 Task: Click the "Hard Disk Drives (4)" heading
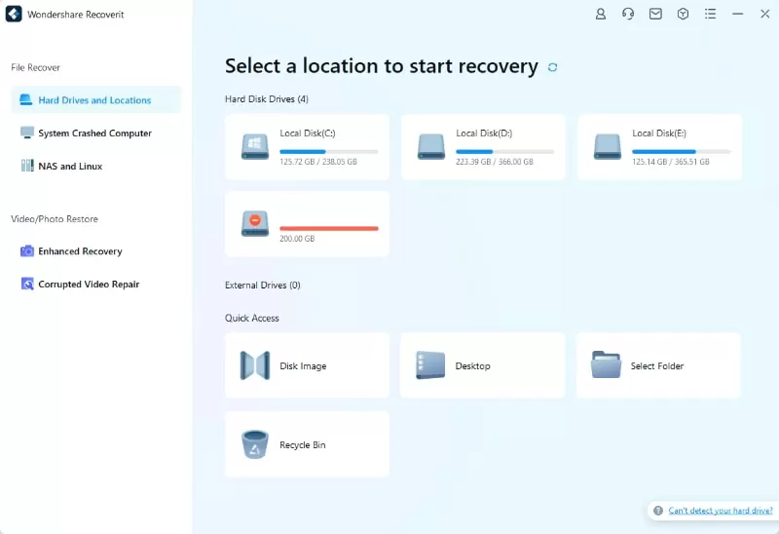[267, 99]
